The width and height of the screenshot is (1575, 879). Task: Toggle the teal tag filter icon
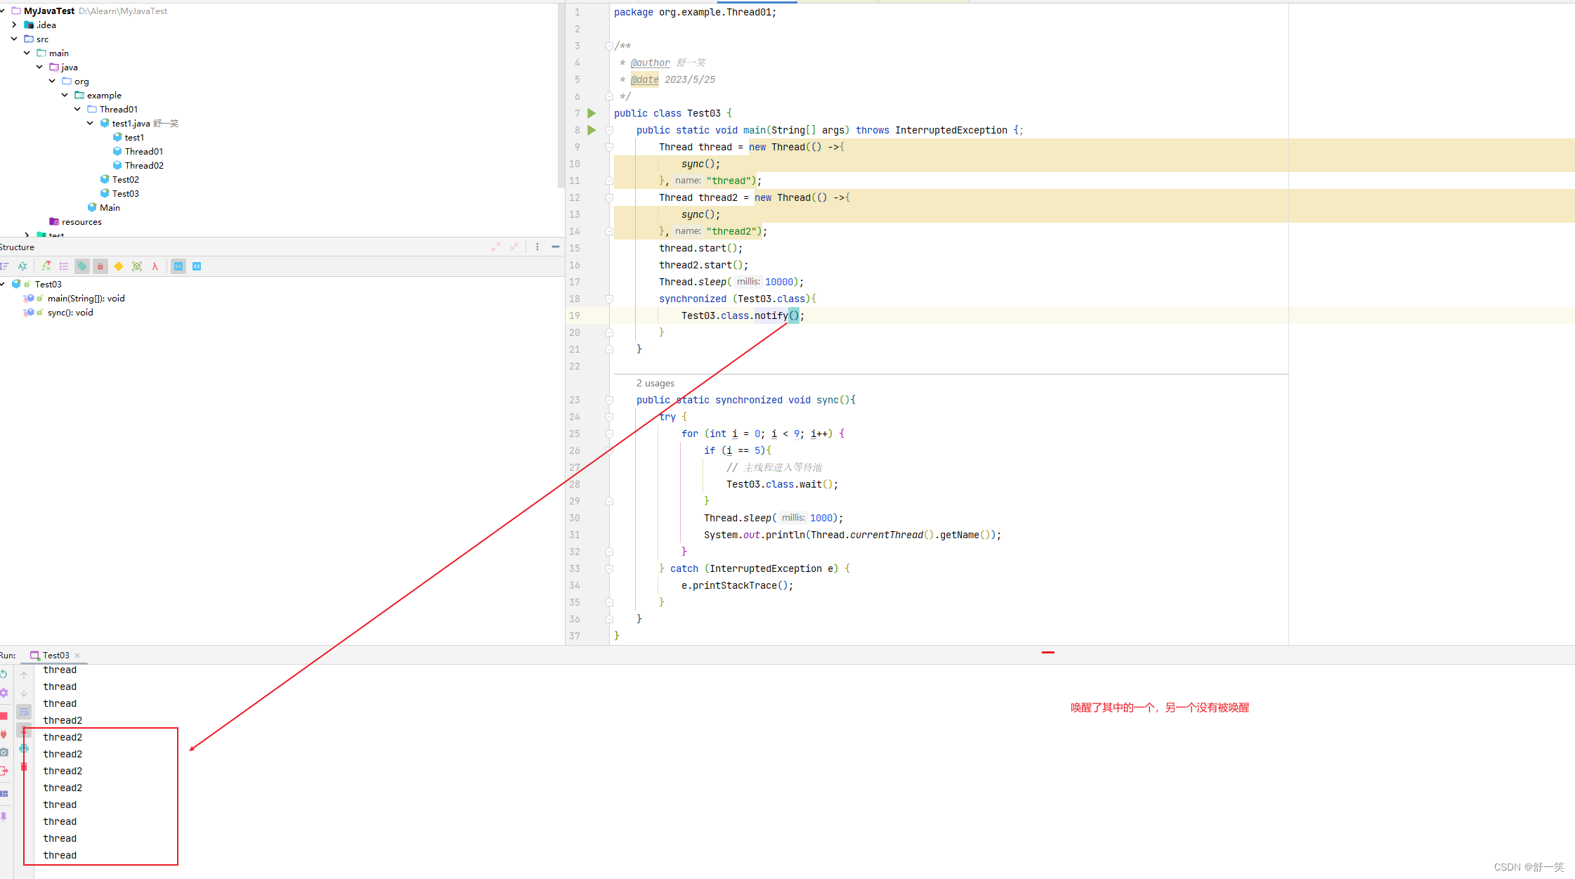pyautogui.click(x=82, y=266)
